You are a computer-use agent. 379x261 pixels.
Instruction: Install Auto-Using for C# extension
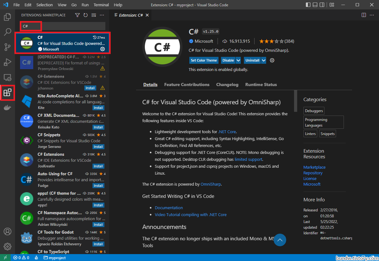[98, 186]
